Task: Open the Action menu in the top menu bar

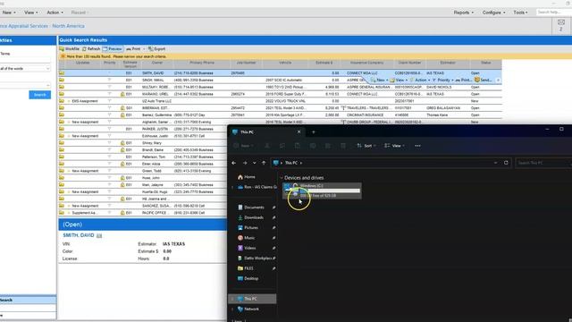Action: coord(55,13)
